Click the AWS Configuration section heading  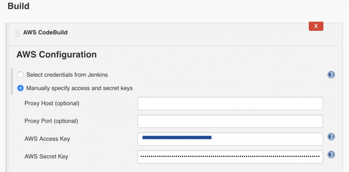coord(57,55)
